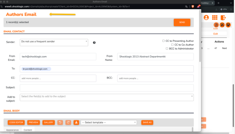The height and width of the screenshot is (134, 235).
Task: Click the download icon in email body toolbar
Action: [x=76, y=122]
